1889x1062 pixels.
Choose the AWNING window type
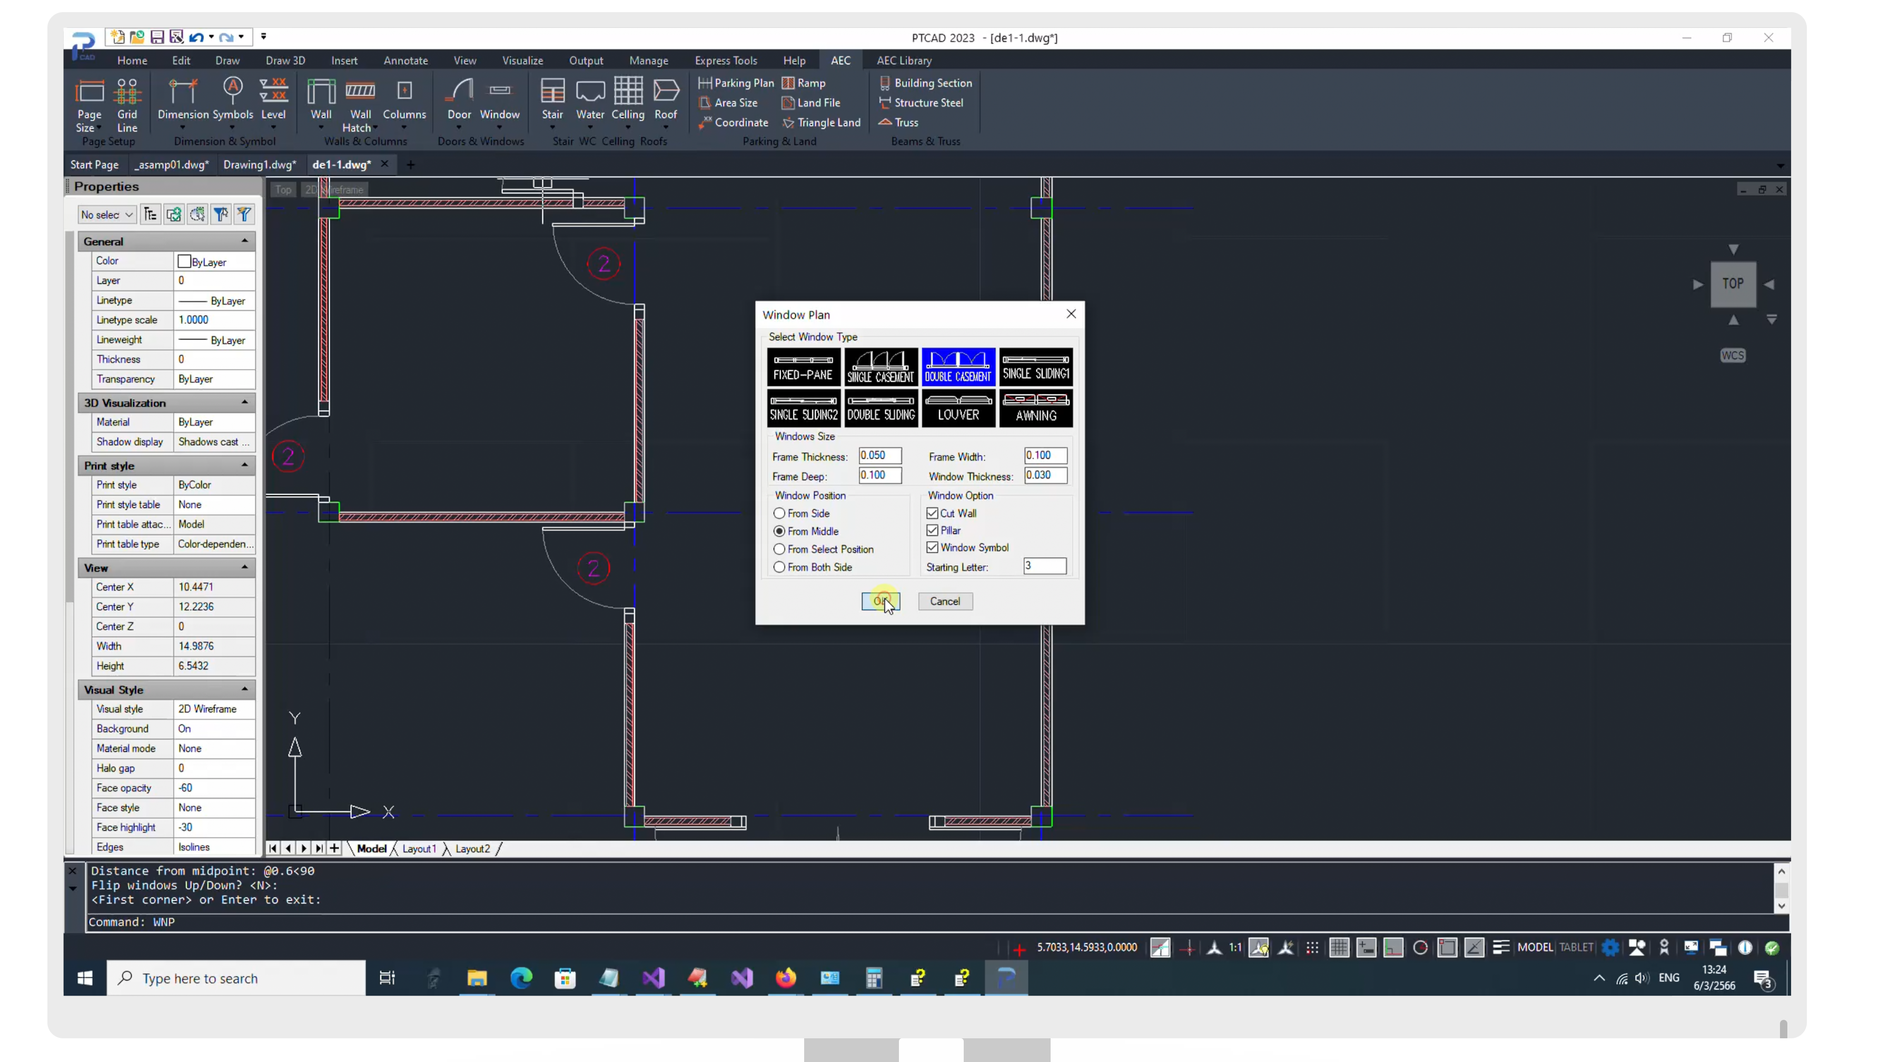(1035, 408)
